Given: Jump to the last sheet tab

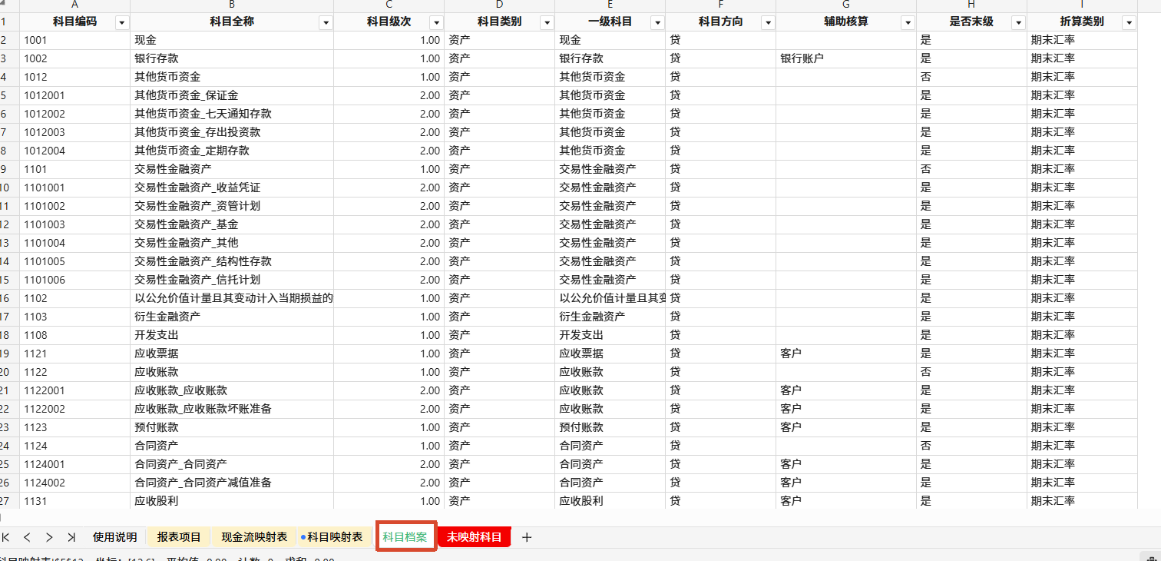Looking at the screenshot, I should point(71,537).
